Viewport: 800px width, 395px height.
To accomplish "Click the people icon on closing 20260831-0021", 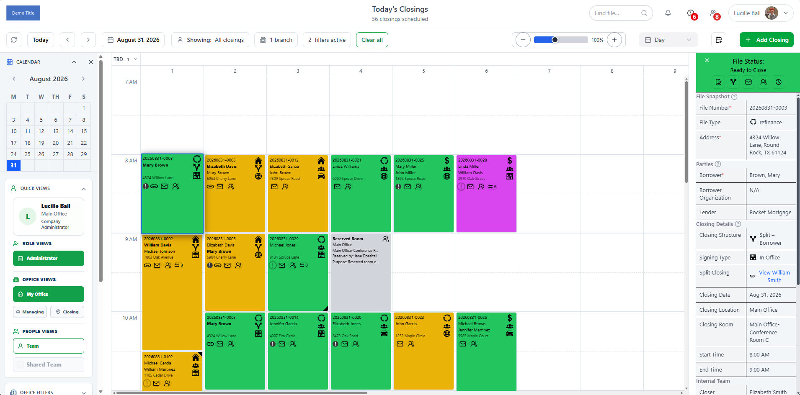I will click(x=348, y=187).
